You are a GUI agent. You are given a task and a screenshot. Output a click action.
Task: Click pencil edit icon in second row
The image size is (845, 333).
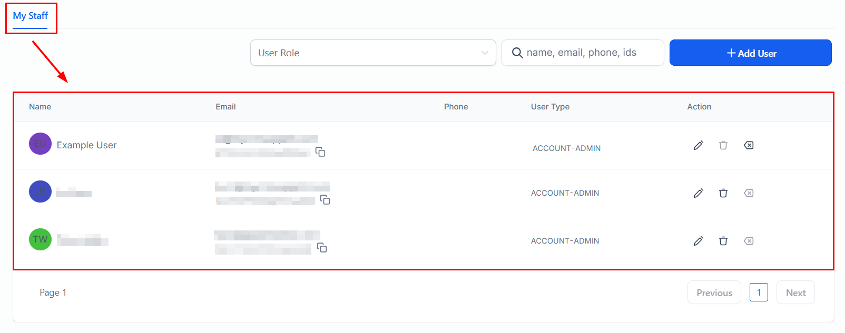pyautogui.click(x=699, y=193)
